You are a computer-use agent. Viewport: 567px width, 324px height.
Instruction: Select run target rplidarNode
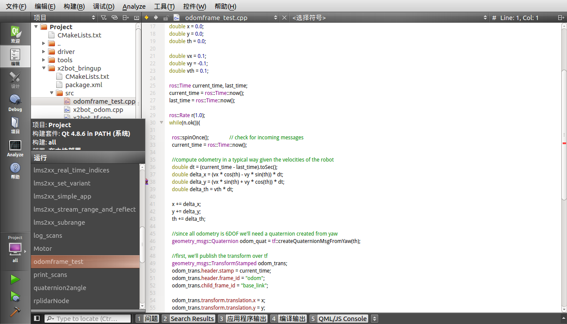tap(85, 300)
